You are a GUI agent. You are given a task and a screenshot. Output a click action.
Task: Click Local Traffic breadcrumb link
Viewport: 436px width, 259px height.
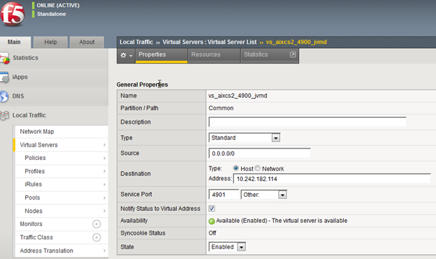tap(136, 43)
